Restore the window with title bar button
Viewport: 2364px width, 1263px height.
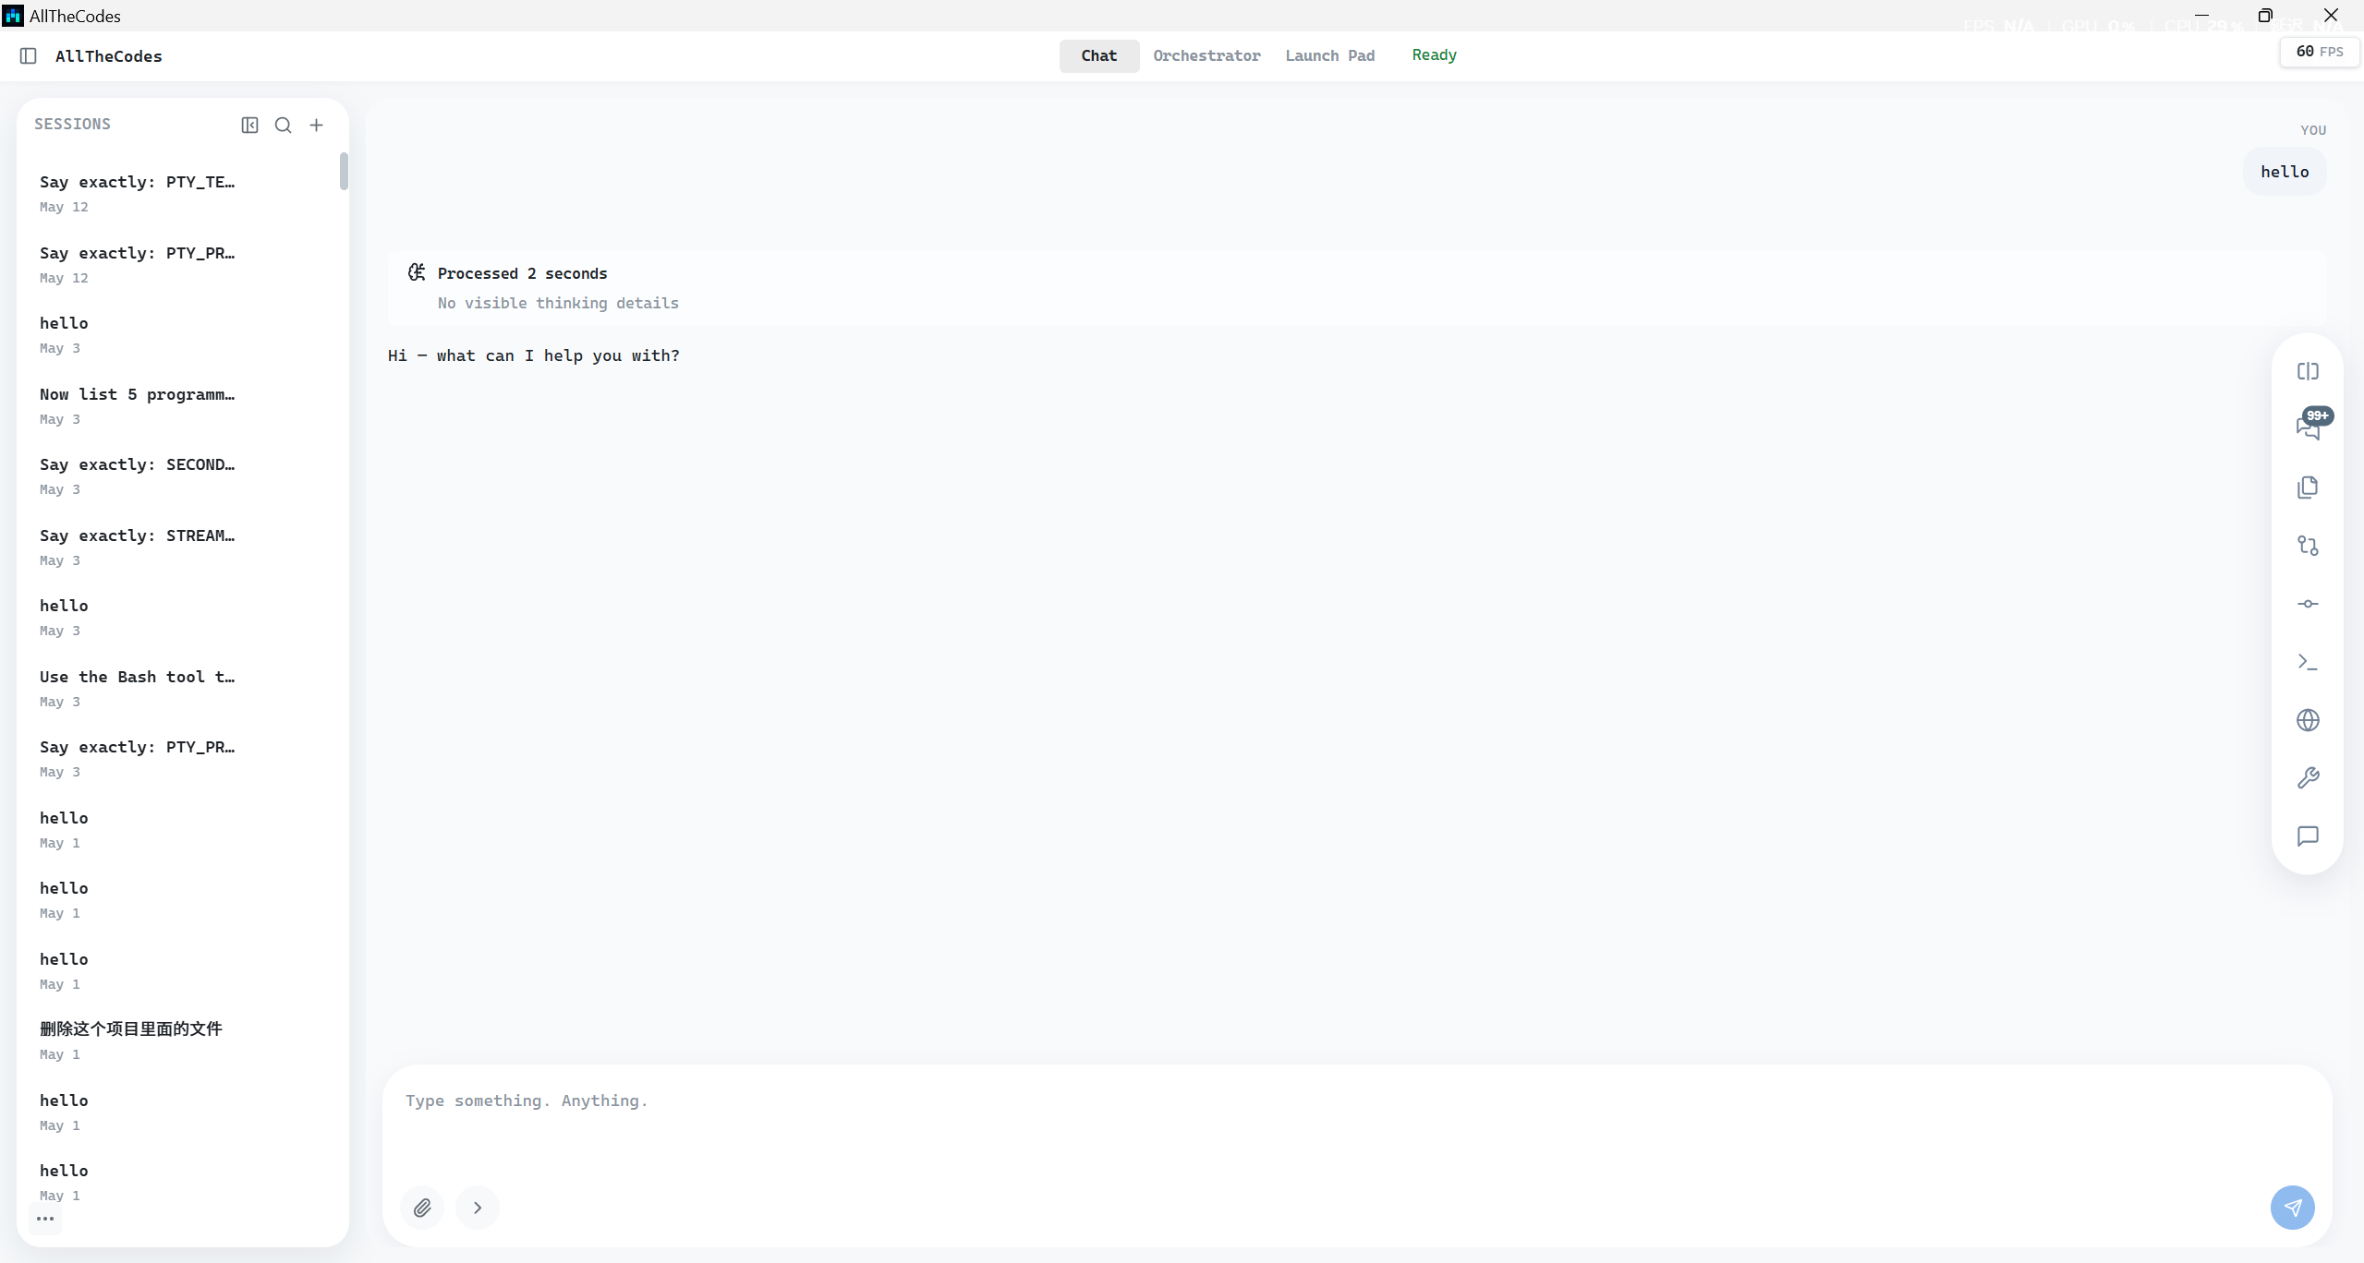click(2265, 16)
